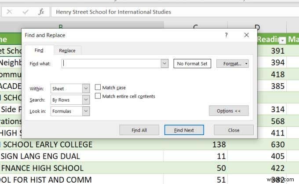Enable the Match case checkbox
The height and width of the screenshot is (184, 299).
click(x=98, y=88)
